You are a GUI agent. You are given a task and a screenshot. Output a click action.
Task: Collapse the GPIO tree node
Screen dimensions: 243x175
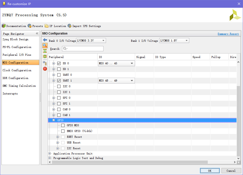53,120
